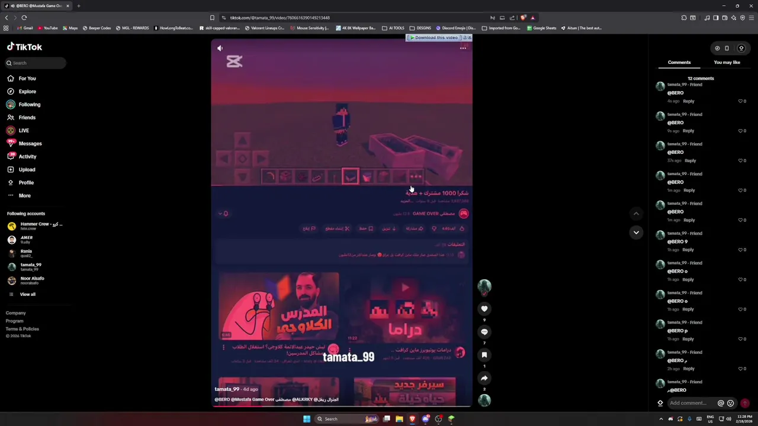
Task: Click the browser back arrow
Action: pyautogui.click(x=7, y=18)
